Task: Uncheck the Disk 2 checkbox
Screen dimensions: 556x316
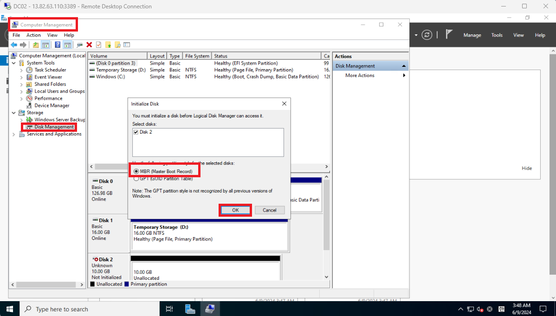Action: [x=136, y=132]
